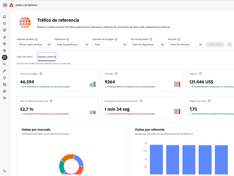Screen dimensions: 234x176
Task: Open the lightbulb sidebar icon
Action: 5,78
